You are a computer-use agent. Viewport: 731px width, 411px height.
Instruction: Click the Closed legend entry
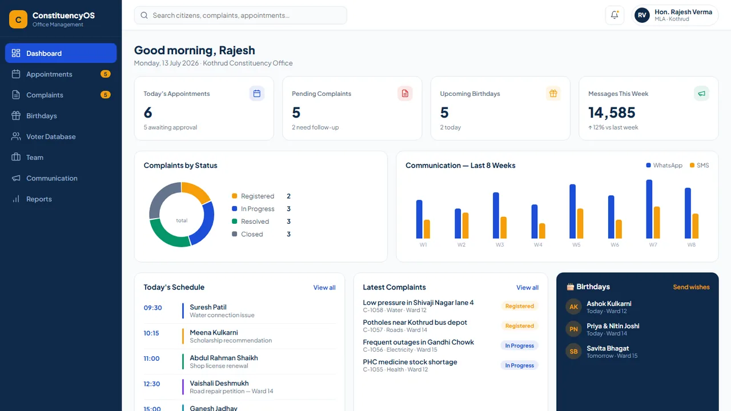pos(262,234)
